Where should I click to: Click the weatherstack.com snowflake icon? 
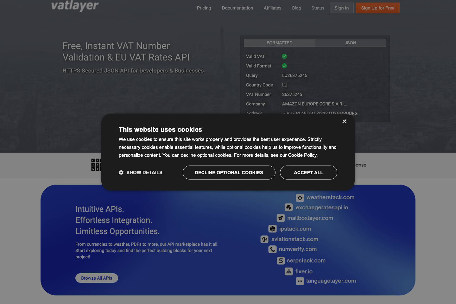pyautogui.click(x=300, y=197)
